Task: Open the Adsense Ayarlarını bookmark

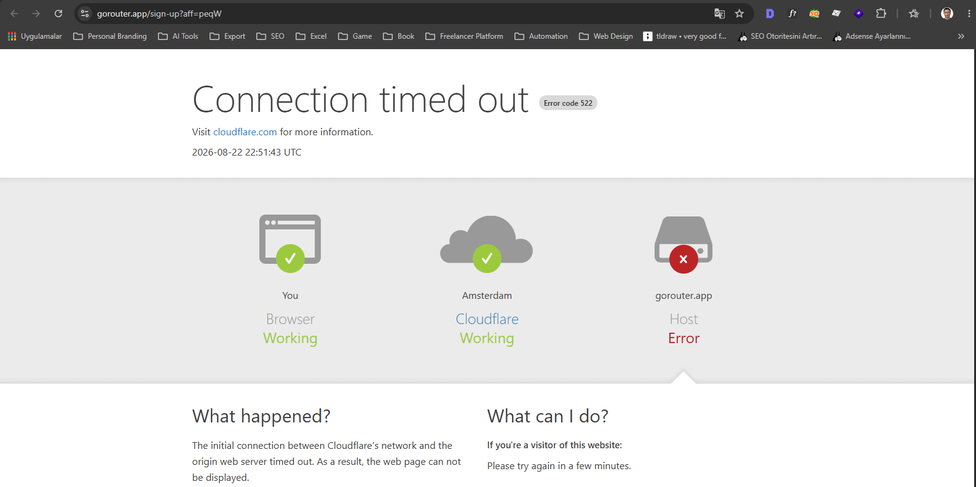Action: coord(872,36)
